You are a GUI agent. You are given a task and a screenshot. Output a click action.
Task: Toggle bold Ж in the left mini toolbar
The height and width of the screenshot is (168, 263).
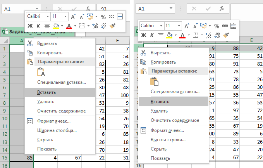pyautogui.click(x=30, y=26)
